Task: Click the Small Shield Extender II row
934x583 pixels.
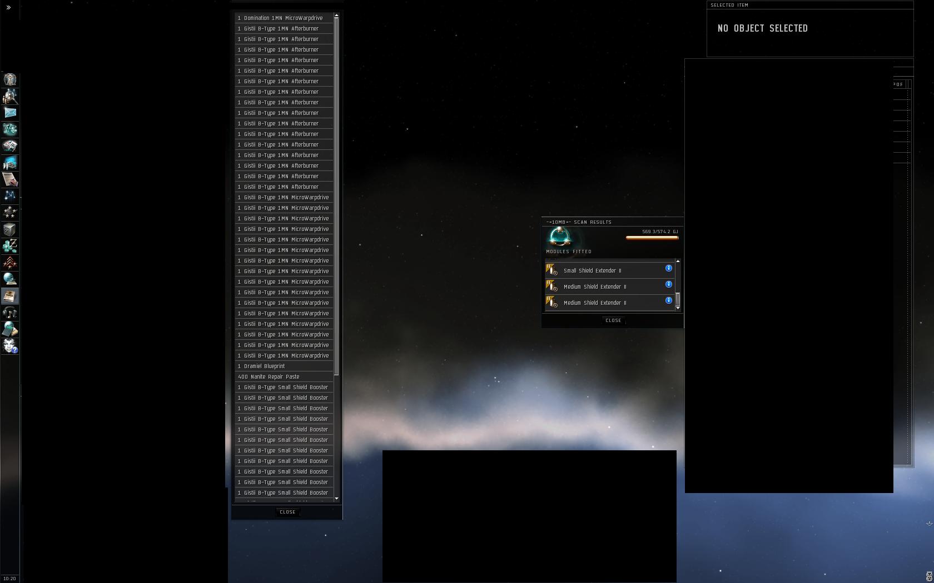Action: click(x=610, y=270)
